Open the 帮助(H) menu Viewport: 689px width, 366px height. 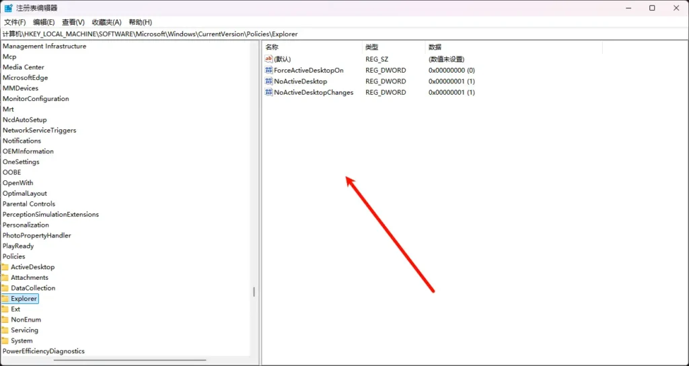coord(140,22)
